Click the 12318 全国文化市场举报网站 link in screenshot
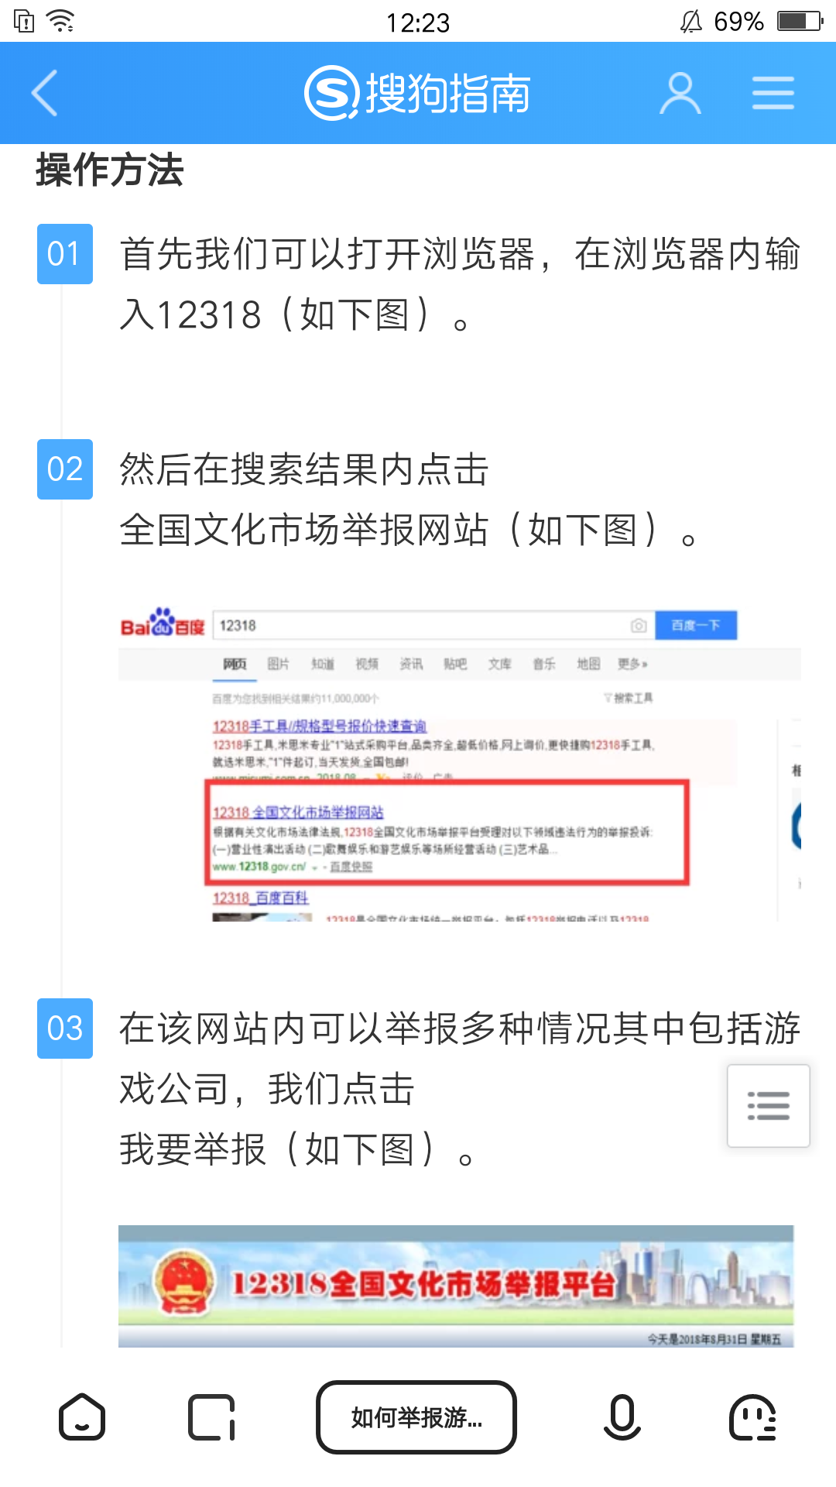The height and width of the screenshot is (1487, 836). [x=298, y=812]
